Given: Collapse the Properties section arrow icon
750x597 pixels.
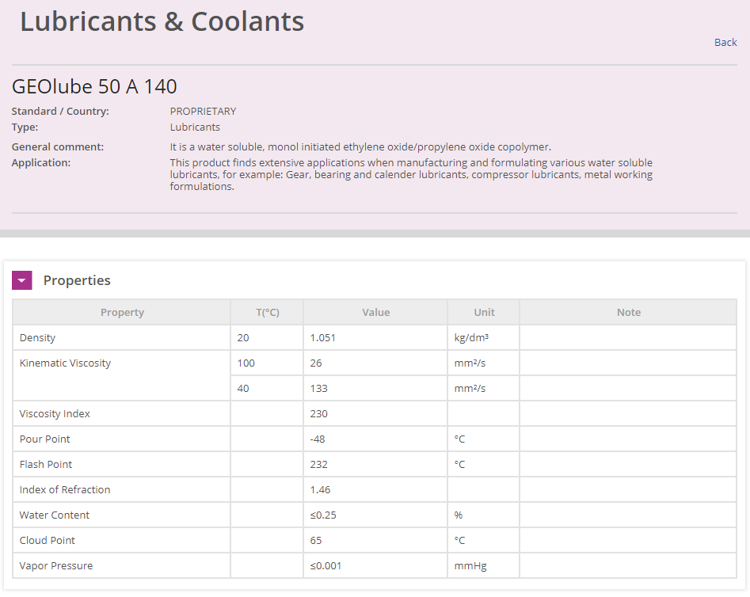Looking at the screenshot, I should 22,280.
